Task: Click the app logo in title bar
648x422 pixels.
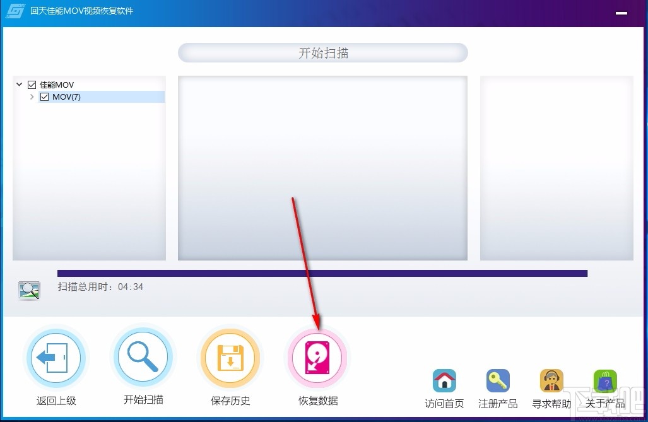Action: (15, 11)
